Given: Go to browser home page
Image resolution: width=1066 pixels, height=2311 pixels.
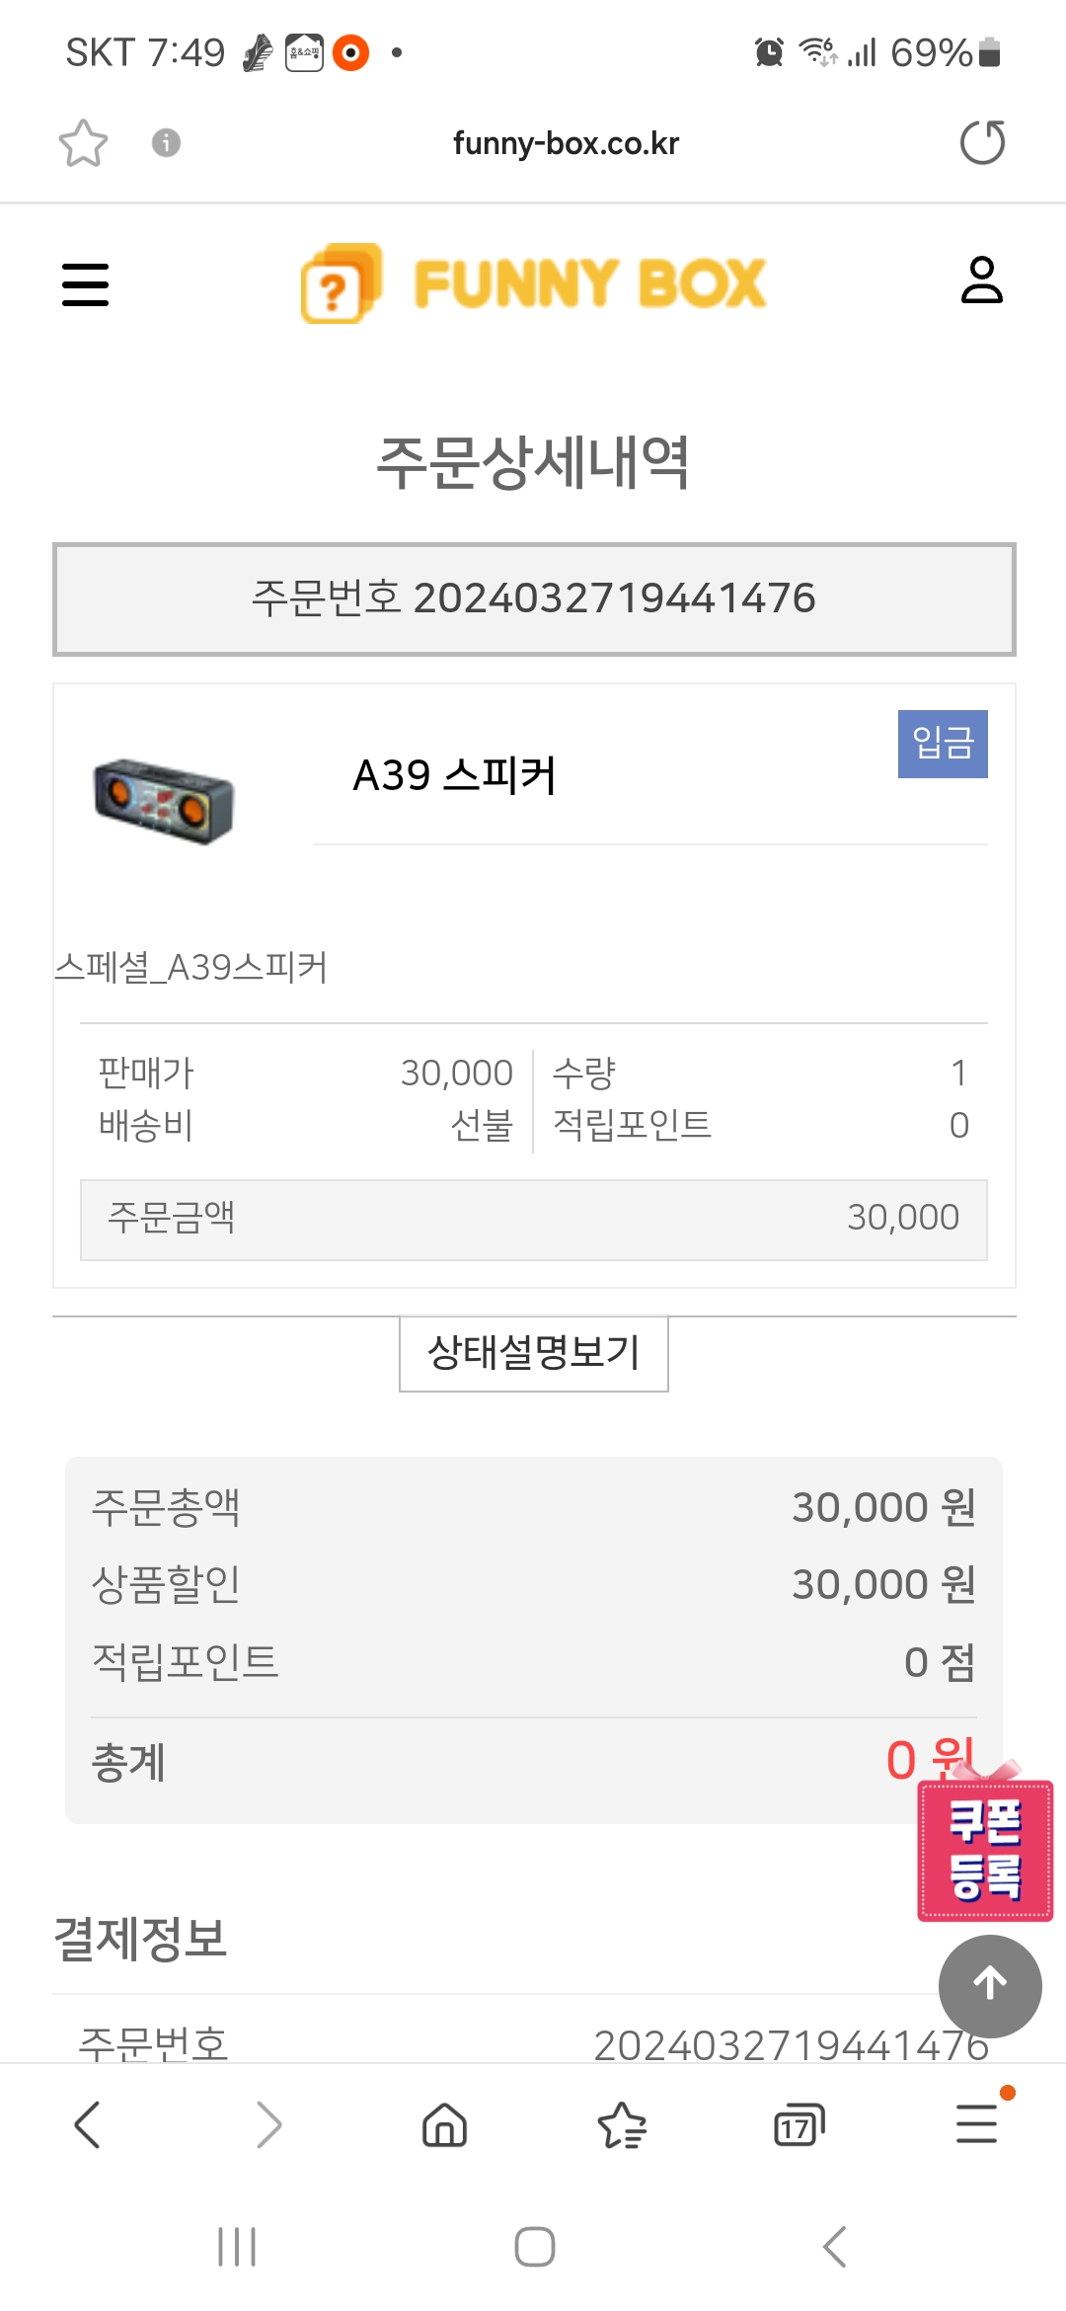Looking at the screenshot, I should point(444,2124).
